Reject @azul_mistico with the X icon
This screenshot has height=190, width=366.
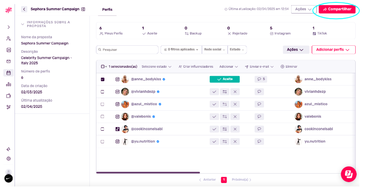[x=235, y=104]
